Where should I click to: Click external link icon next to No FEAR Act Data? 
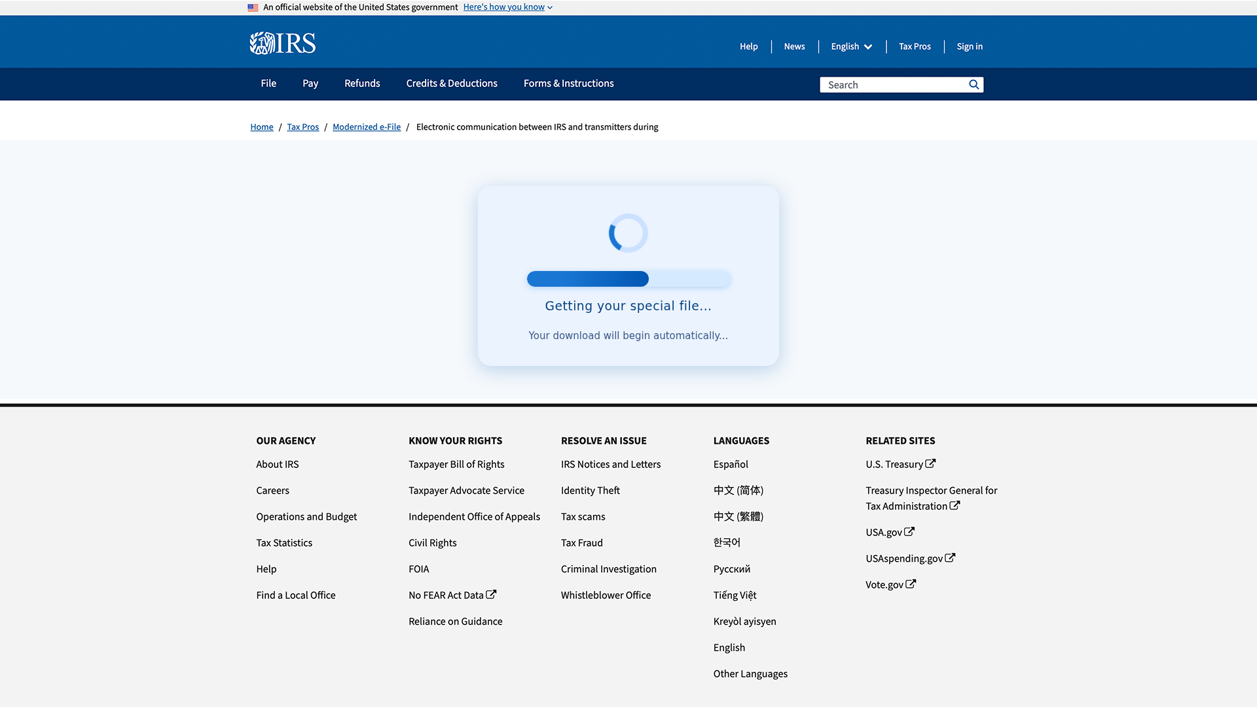click(x=491, y=594)
